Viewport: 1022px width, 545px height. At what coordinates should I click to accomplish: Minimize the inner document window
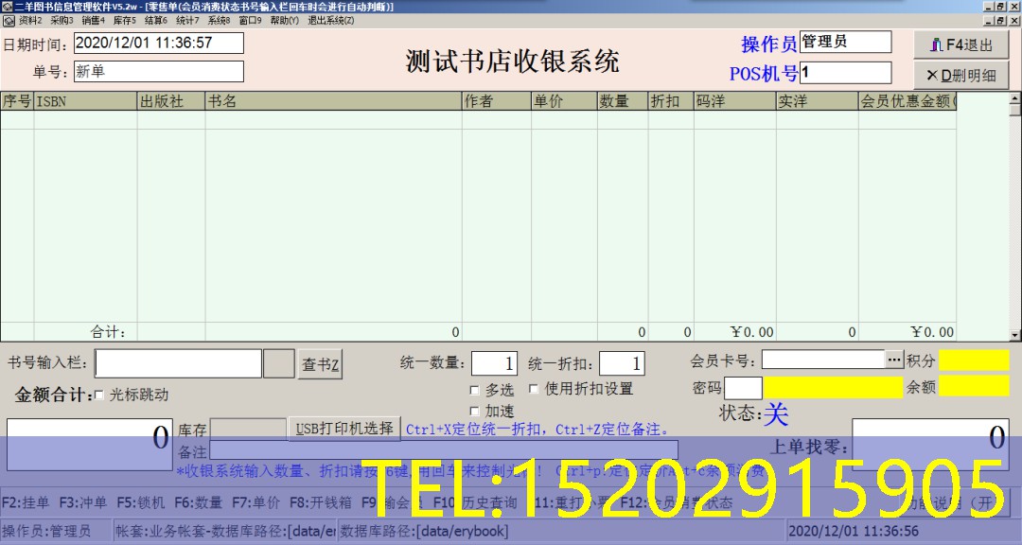[987, 20]
